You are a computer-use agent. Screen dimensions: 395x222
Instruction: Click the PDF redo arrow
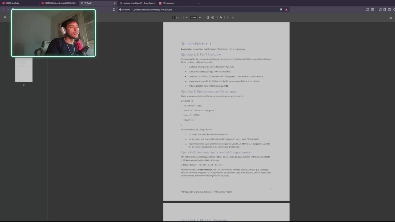click(233, 17)
